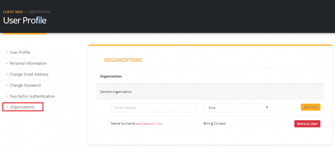Click the chevron icon beside Change Password
The image size is (335, 149).
click(7, 85)
